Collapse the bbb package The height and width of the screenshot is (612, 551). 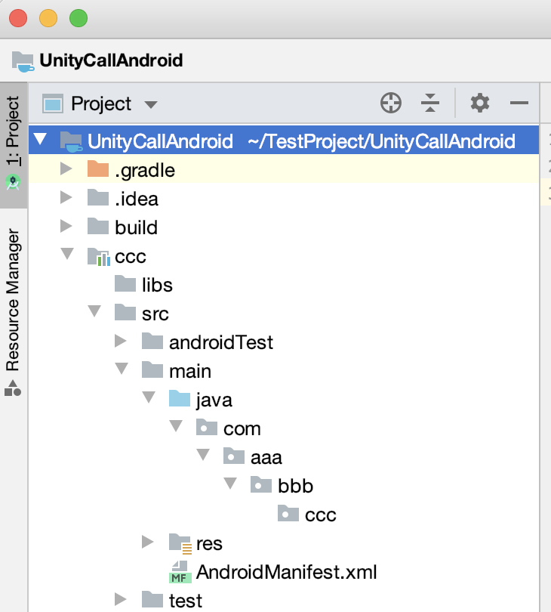(230, 484)
